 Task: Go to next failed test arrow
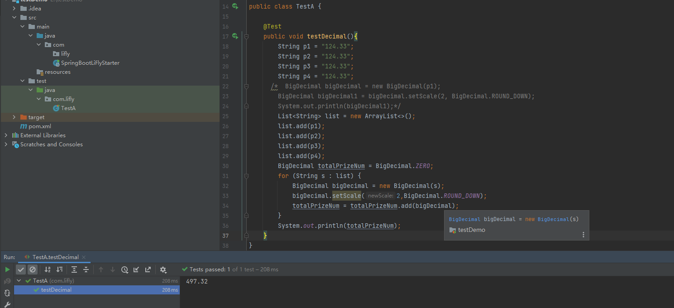[x=113, y=269]
